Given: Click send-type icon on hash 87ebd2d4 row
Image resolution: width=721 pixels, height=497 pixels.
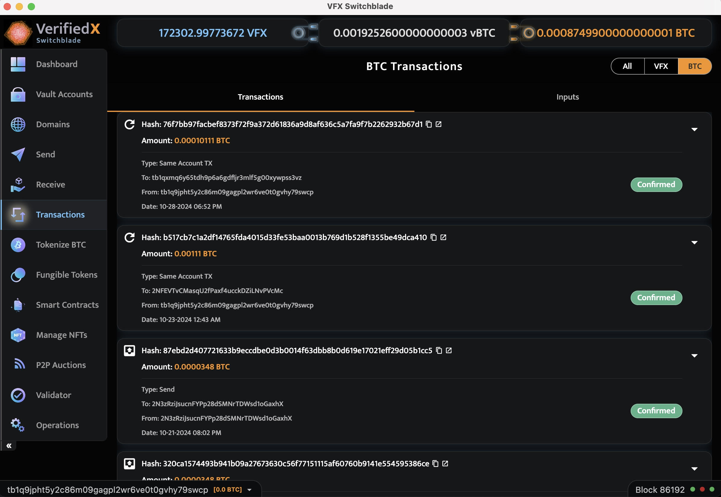Looking at the screenshot, I should point(130,351).
